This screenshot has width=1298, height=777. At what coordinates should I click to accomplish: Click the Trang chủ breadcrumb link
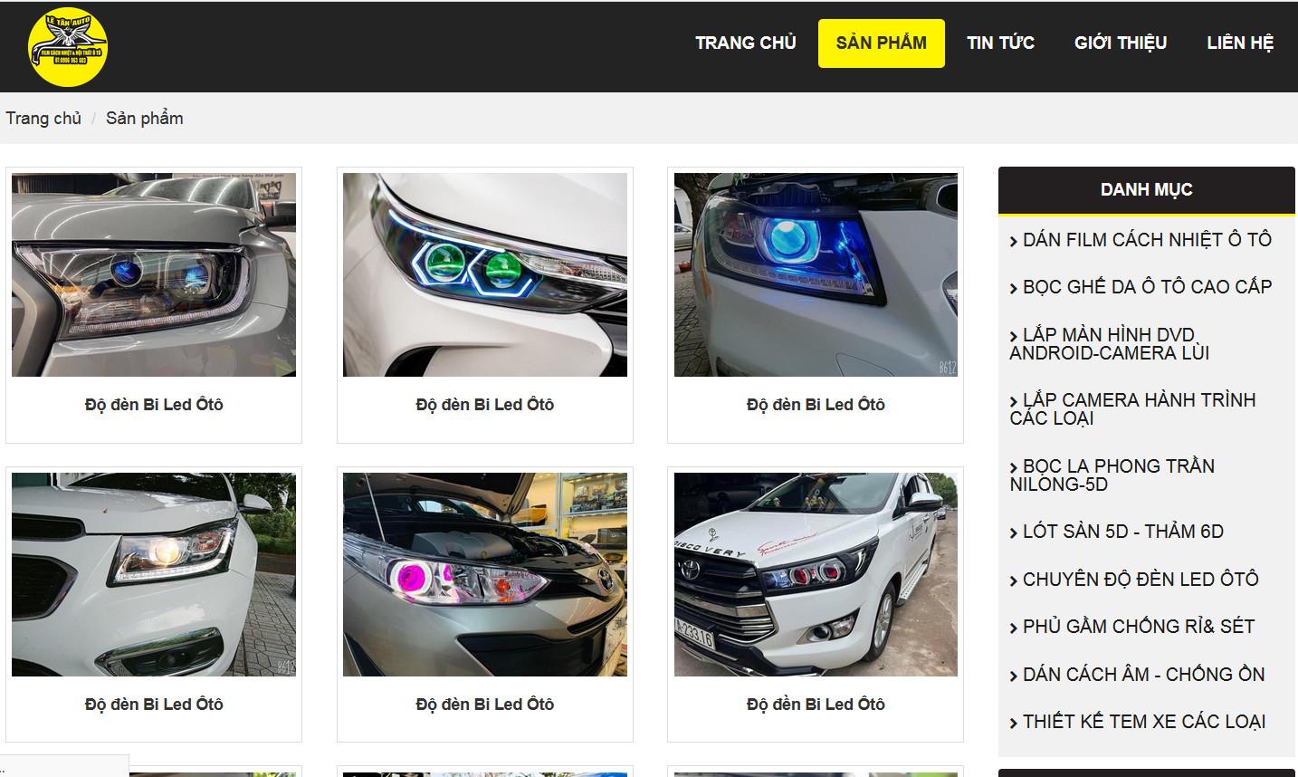pyautogui.click(x=43, y=118)
